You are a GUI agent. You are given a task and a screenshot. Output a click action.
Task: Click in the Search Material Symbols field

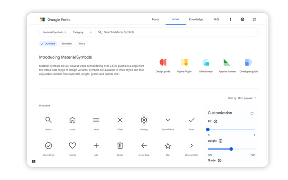click(177, 32)
